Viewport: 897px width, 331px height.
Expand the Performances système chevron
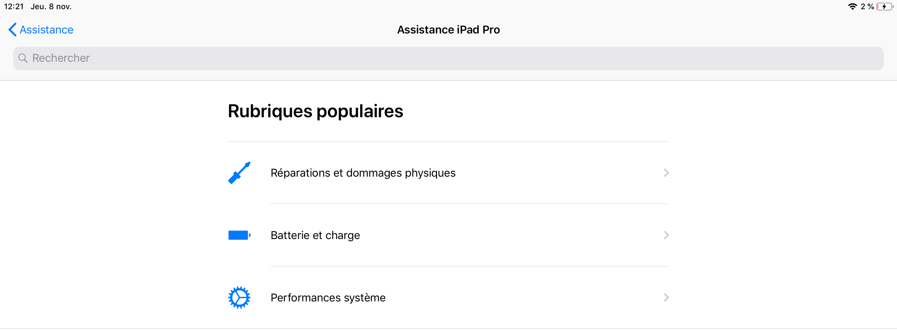tap(666, 298)
